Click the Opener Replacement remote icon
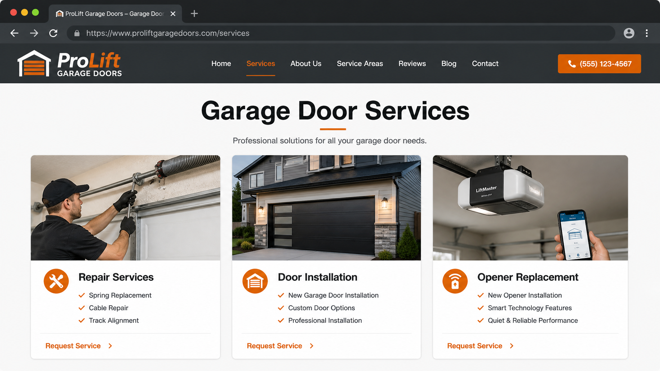Image resolution: width=660 pixels, height=371 pixels. (455, 281)
